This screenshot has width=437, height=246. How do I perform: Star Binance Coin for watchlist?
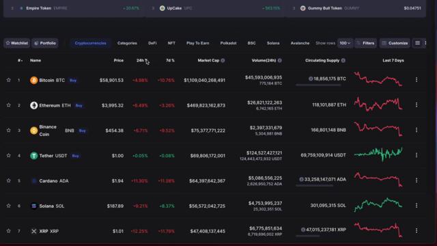[9, 131]
